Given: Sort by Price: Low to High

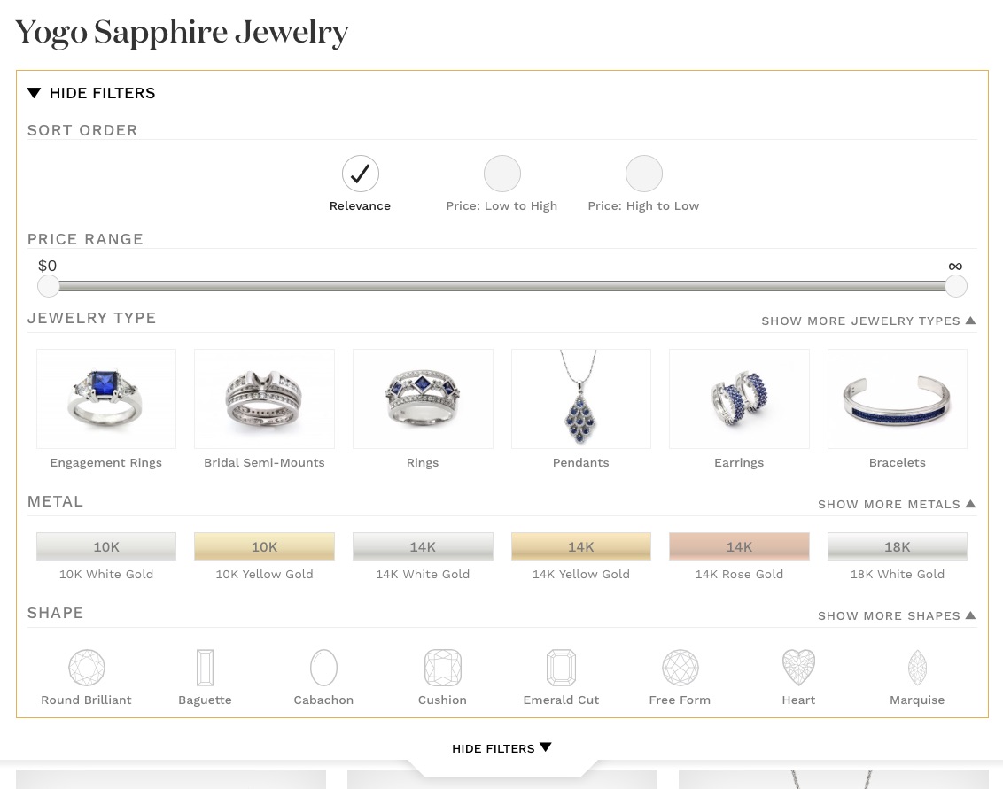Looking at the screenshot, I should coord(502,174).
